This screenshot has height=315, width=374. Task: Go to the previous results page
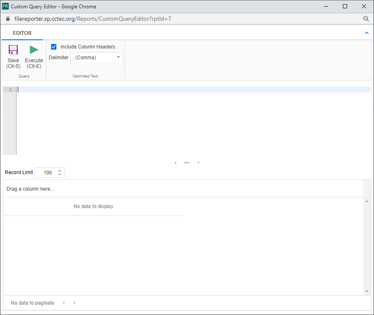point(64,303)
